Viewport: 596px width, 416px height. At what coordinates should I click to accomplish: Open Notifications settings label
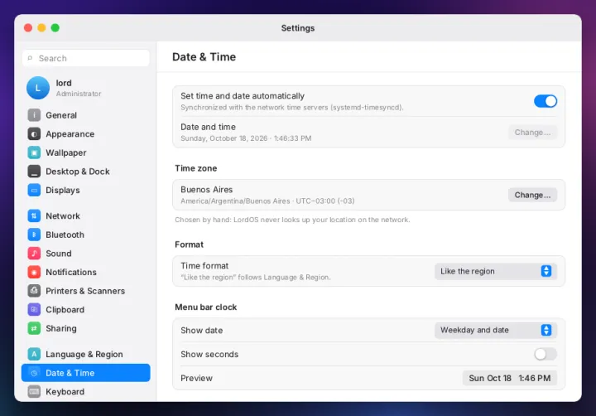coord(71,272)
